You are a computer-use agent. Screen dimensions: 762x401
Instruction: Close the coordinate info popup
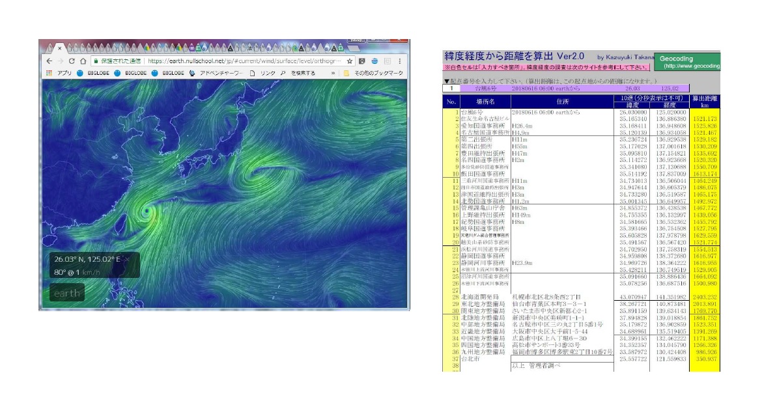128,259
